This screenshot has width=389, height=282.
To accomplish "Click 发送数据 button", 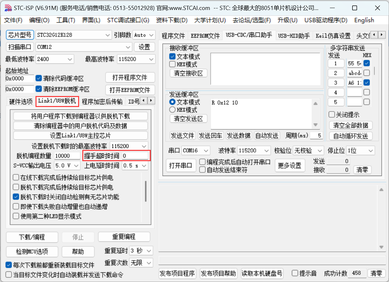I will click(x=239, y=136).
